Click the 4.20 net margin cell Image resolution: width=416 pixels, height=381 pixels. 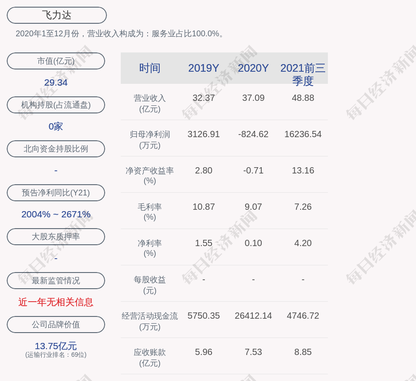(303, 243)
